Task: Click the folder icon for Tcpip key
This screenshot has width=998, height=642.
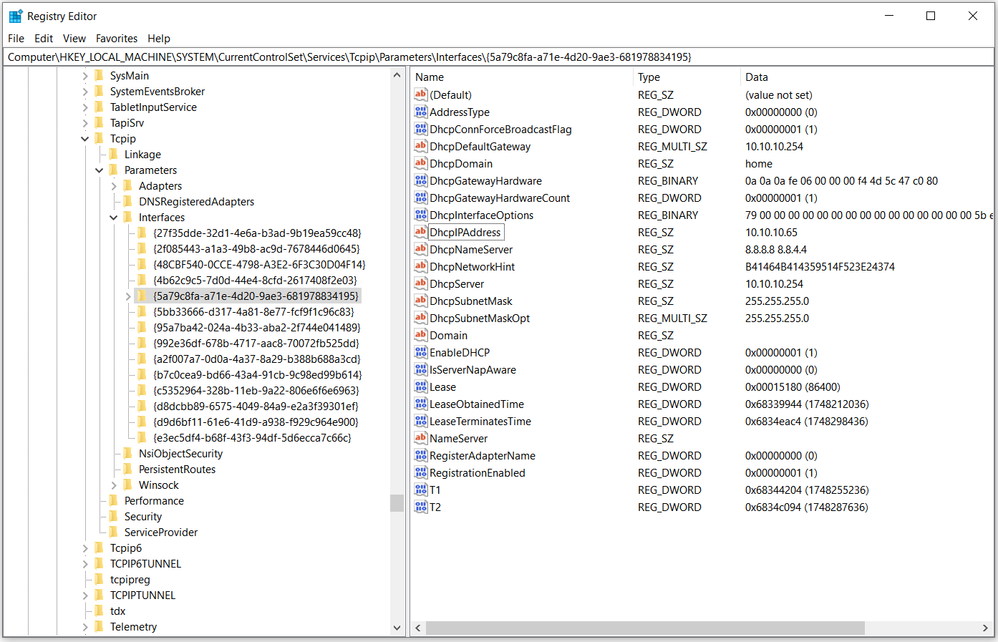Action: point(99,138)
